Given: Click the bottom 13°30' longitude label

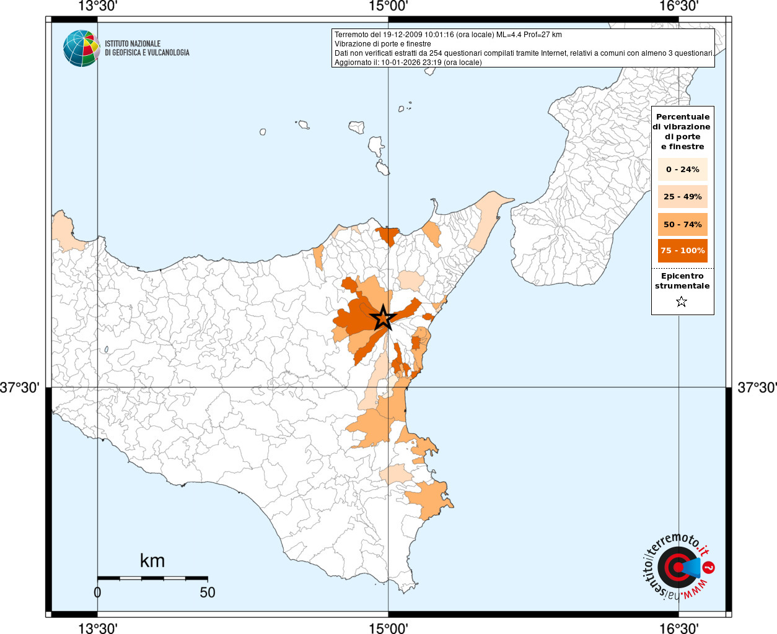Looking at the screenshot, I should pyautogui.click(x=97, y=628).
